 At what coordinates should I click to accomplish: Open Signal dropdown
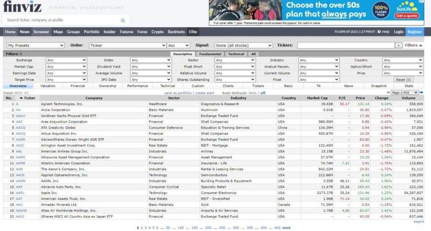[244, 46]
